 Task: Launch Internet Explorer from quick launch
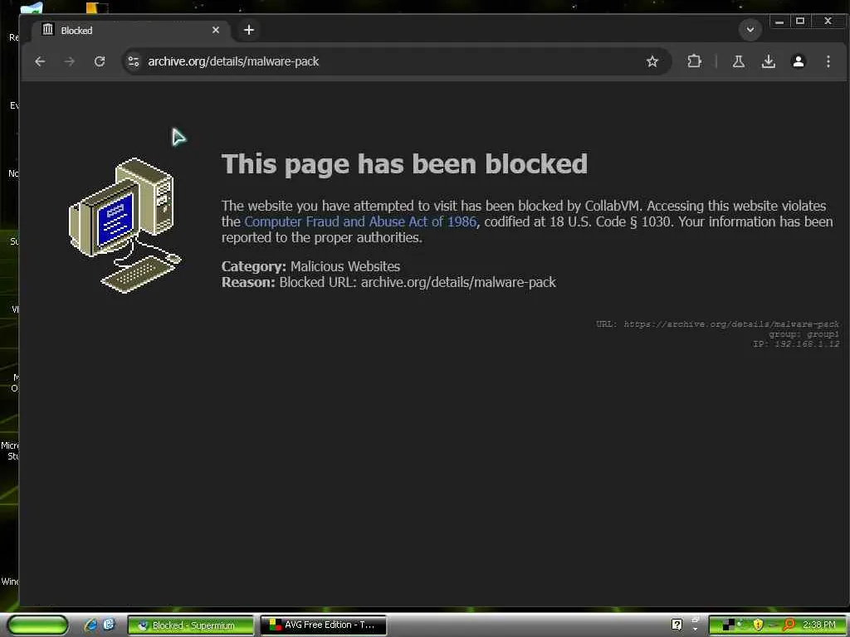pyautogui.click(x=90, y=625)
